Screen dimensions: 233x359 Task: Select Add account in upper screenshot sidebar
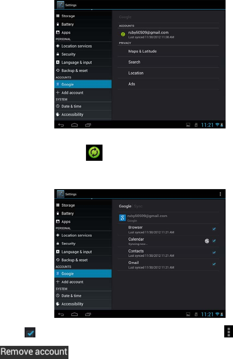click(x=83, y=92)
